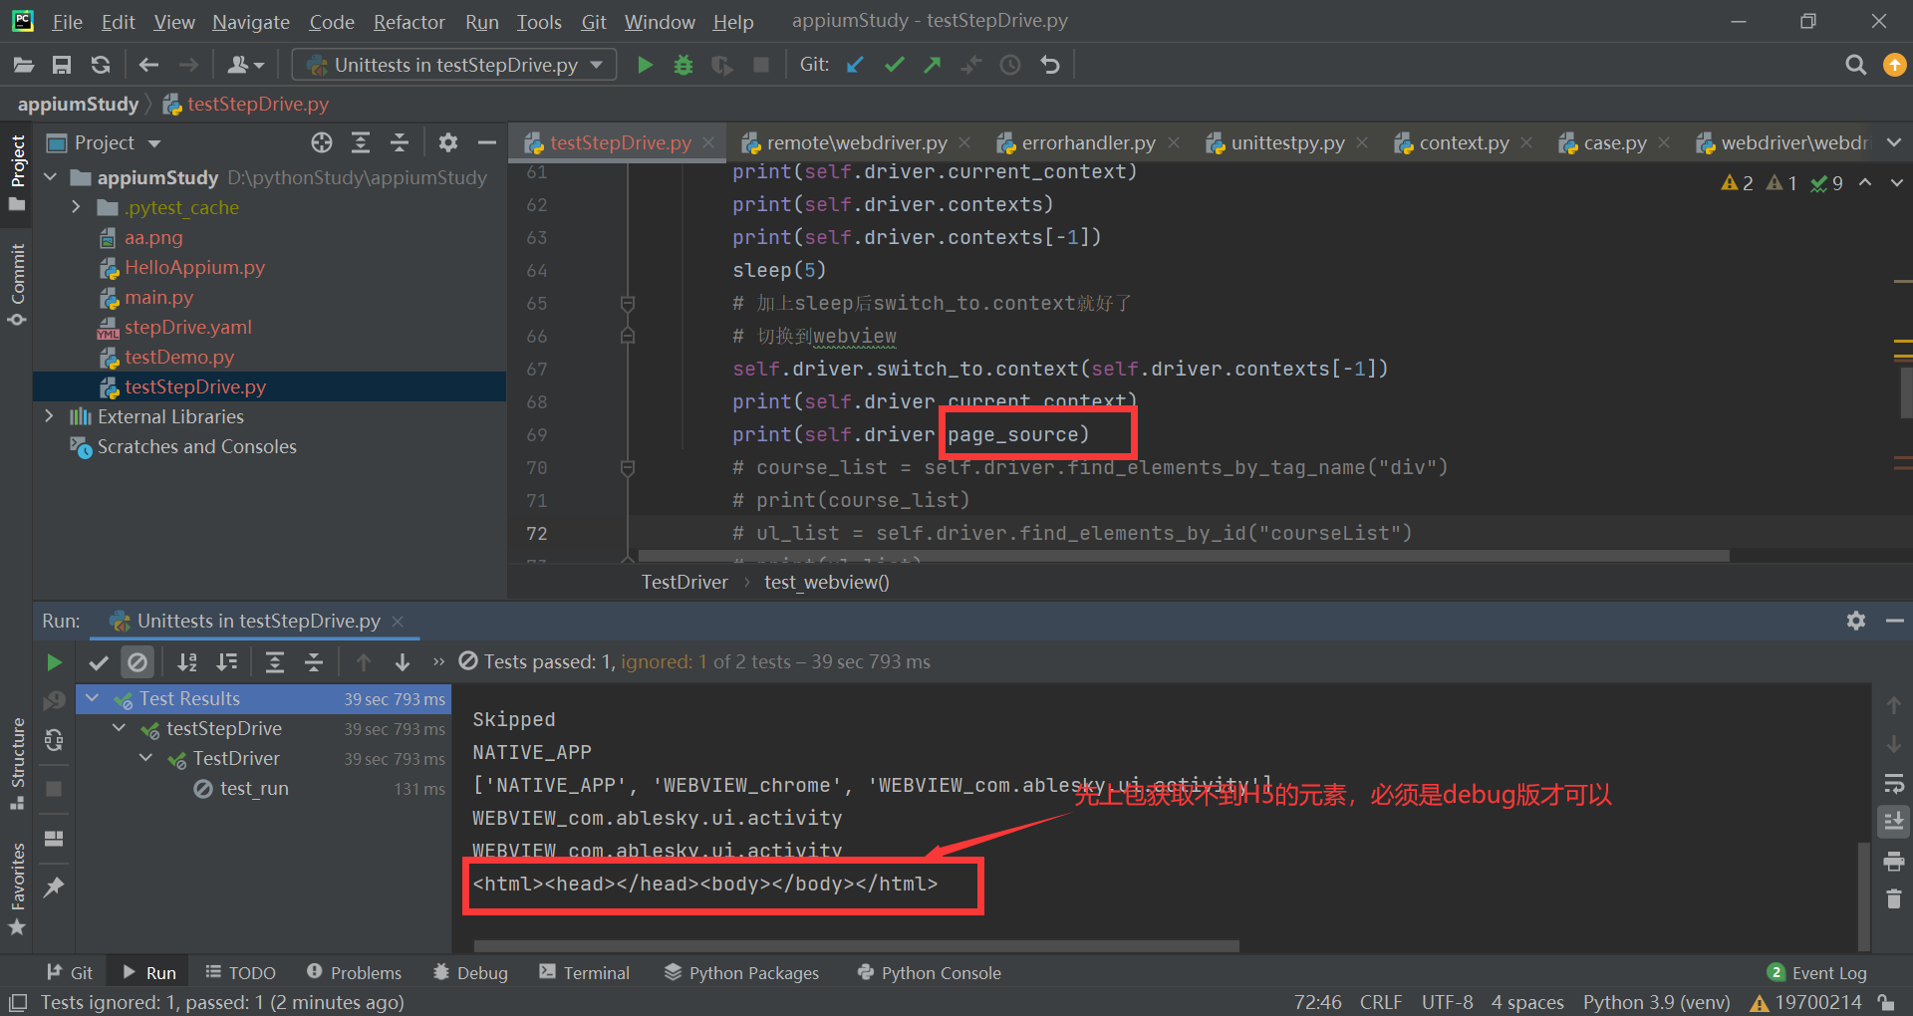Image resolution: width=1913 pixels, height=1016 pixels.
Task: Navigate back with left arrow
Action: (149, 65)
